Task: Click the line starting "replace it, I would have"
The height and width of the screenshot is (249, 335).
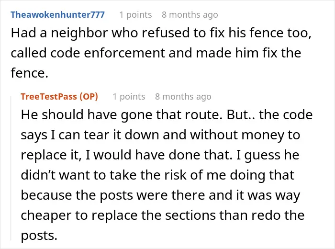Action: coord(160,155)
